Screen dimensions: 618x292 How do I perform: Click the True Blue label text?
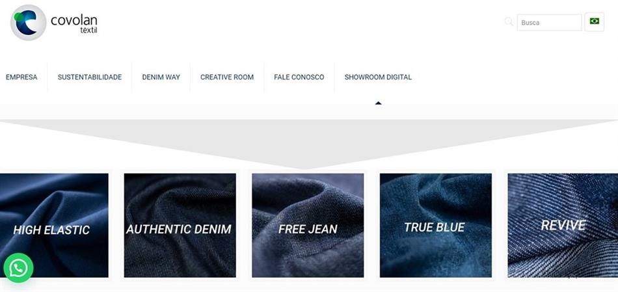435,227
